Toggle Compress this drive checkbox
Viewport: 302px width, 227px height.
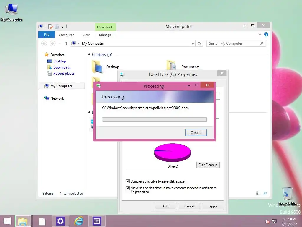point(128,181)
